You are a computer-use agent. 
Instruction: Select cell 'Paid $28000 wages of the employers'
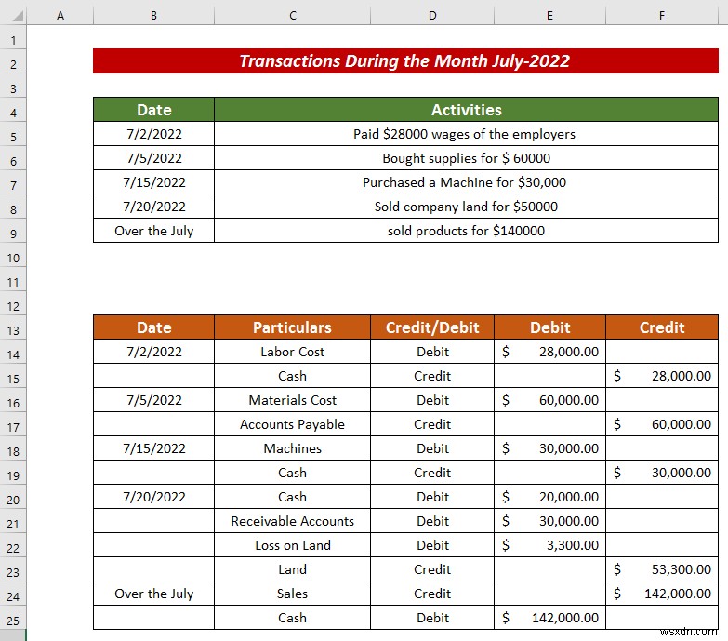[x=466, y=134]
